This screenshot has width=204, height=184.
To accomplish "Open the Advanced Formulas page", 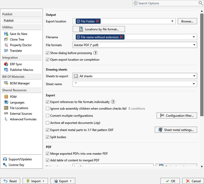I will pyautogui.click(x=23, y=119).
